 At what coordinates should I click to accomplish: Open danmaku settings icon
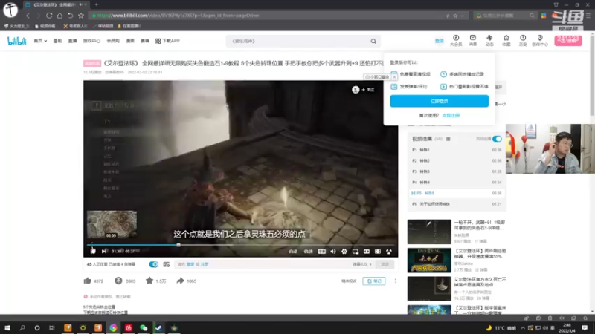click(166, 264)
